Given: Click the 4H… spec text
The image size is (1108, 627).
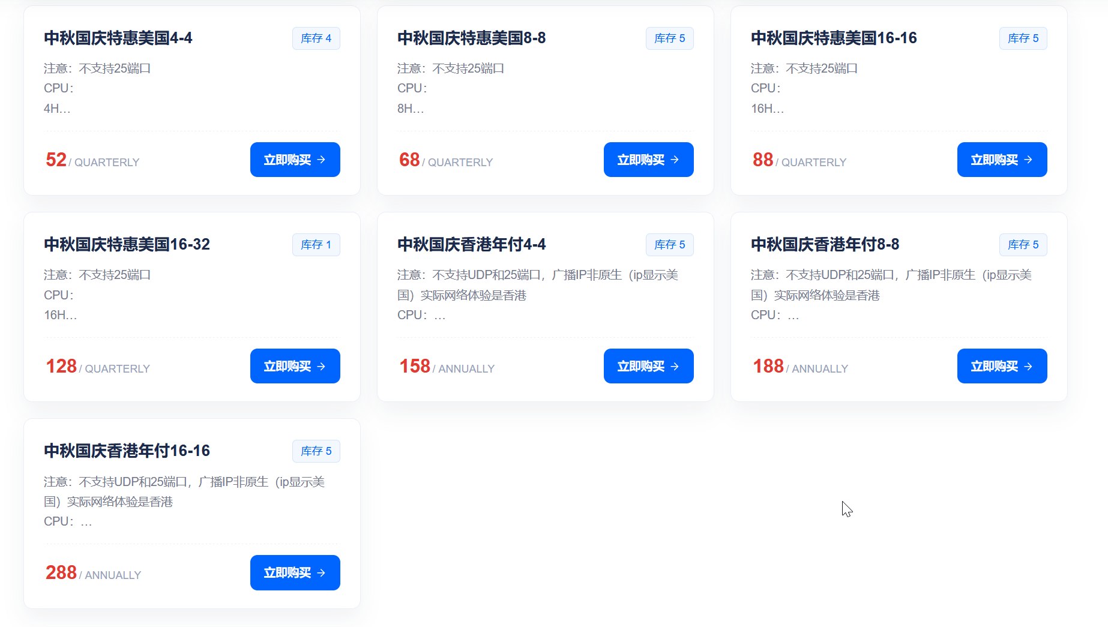Looking at the screenshot, I should [57, 109].
